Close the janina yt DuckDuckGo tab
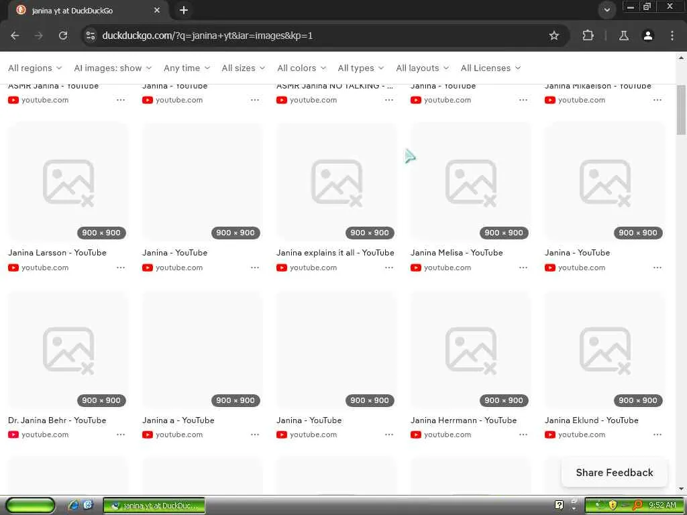The height and width of the screenshot is (515, 687). (x=157, y=10)
